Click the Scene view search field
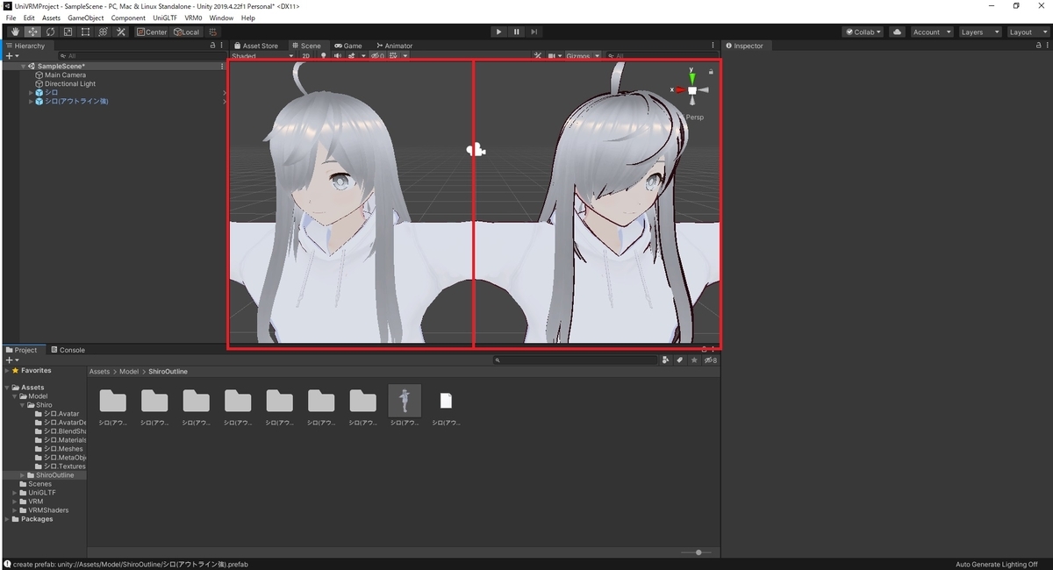Image resolution: width=1053 pixels, height=570 pixels. click(663, 56)
